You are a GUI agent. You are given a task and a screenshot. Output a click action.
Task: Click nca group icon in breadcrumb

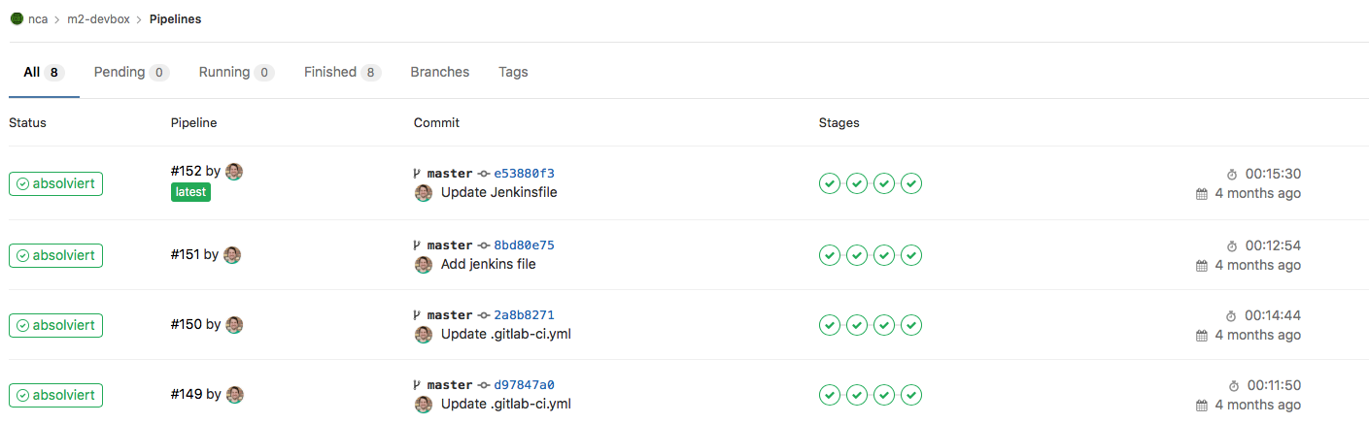17,19
